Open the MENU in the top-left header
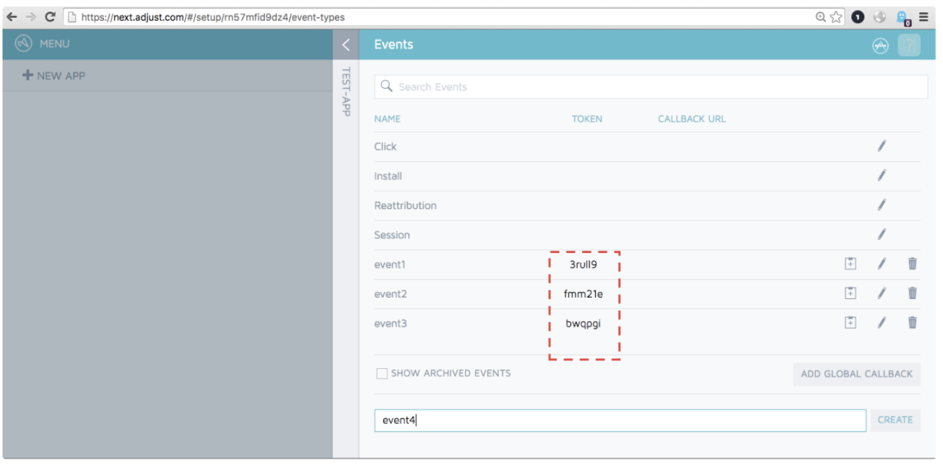 click(x=43, y=45)
